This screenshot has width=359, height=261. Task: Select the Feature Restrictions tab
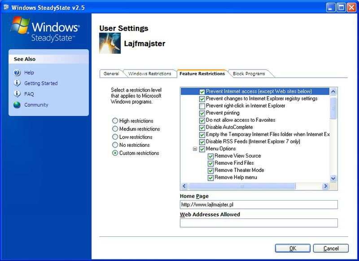[202, 74]
